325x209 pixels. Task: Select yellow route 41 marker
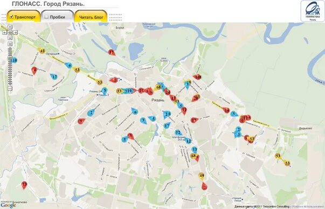(42, 51)
